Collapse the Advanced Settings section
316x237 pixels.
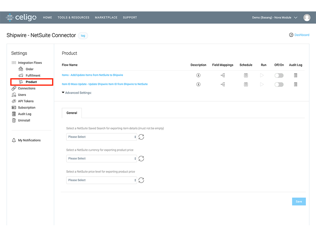point(77,93)
